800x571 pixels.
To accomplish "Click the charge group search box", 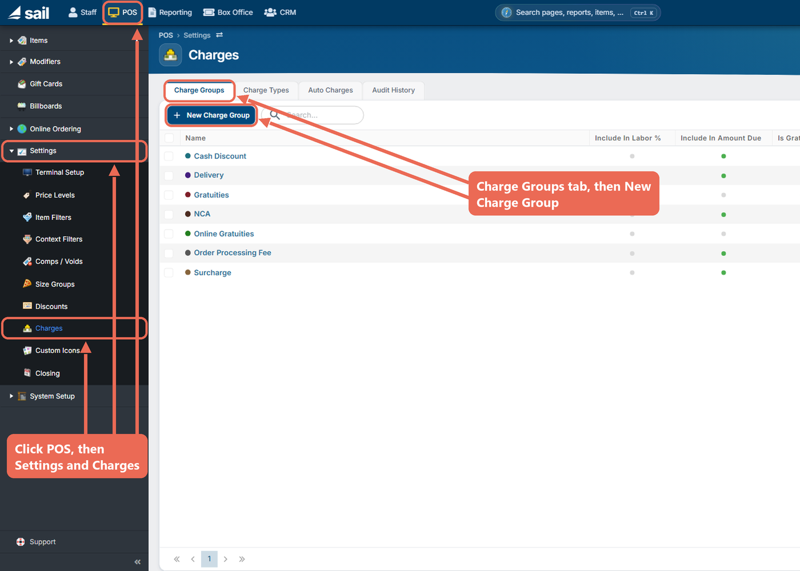I will pos(313,115).
